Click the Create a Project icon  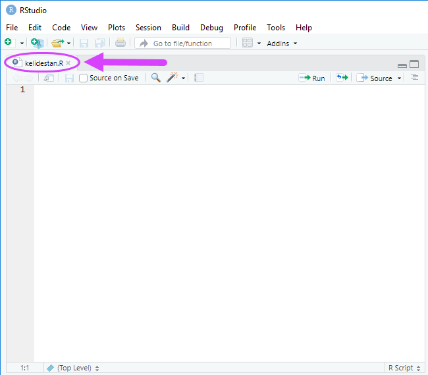37,43
